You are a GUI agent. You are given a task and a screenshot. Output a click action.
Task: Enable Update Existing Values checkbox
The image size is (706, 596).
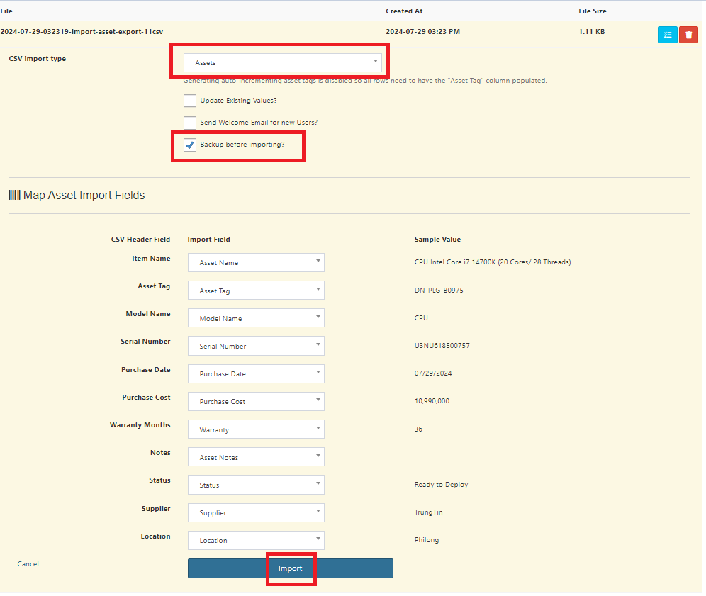coord(190,101)
